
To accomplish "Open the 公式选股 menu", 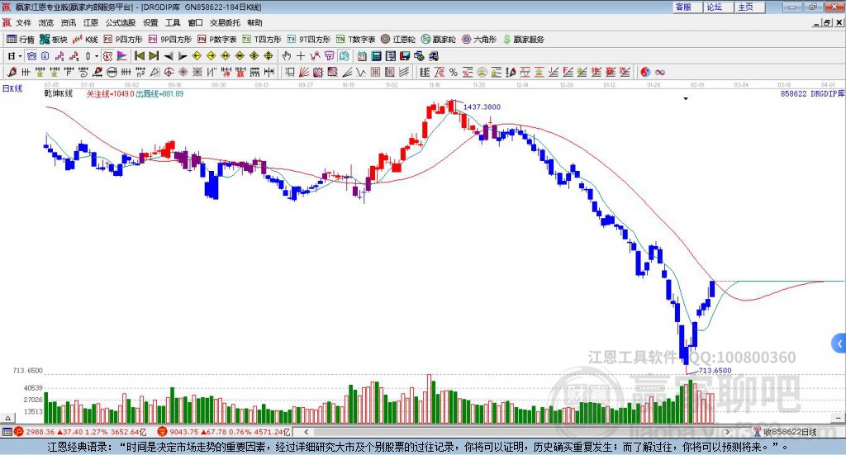I will click(121, 22).
